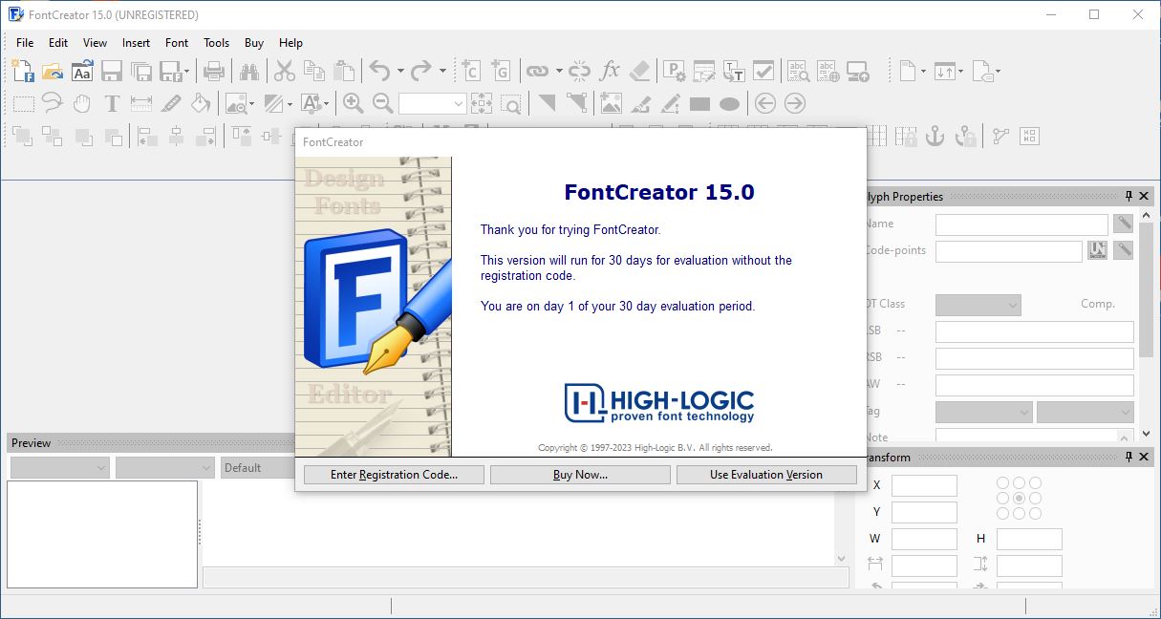Select top-right transform origin radio button

tap(1036, 483)
